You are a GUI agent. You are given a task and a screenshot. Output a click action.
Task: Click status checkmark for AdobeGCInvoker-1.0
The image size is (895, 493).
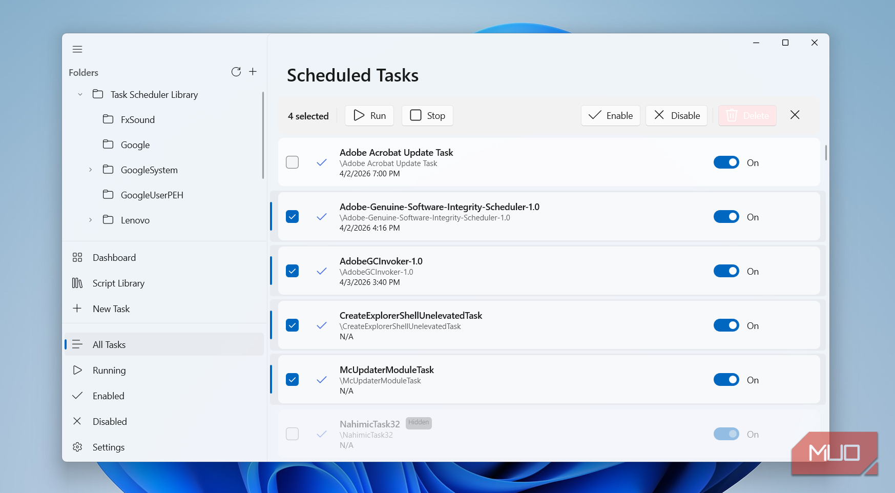pos(322,271)
